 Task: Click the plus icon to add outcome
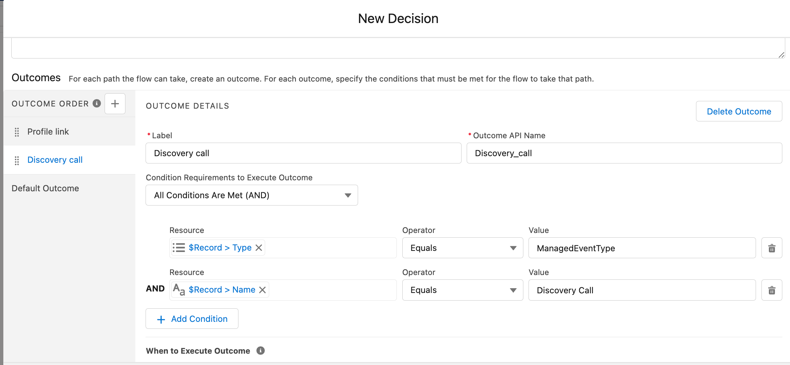coord(115,104)
